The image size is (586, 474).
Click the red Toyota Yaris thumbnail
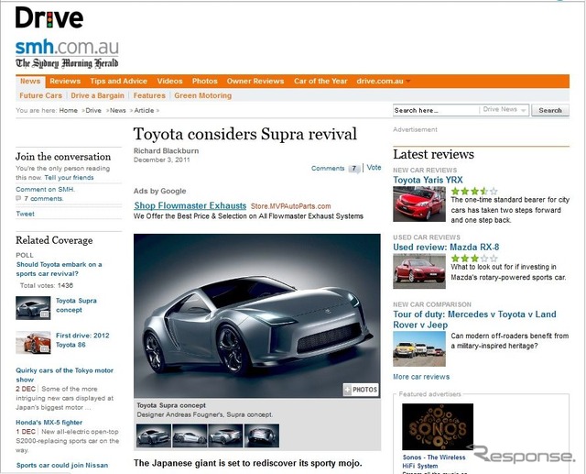click(419, 204)
